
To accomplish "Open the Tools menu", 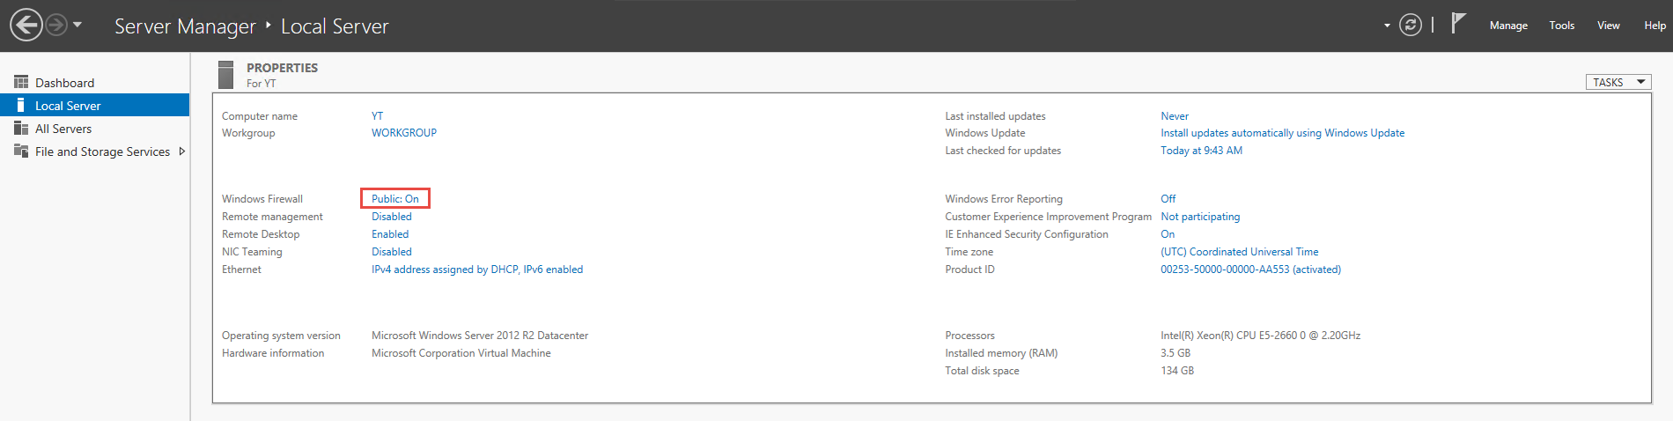I will [x=1562, y=26].
